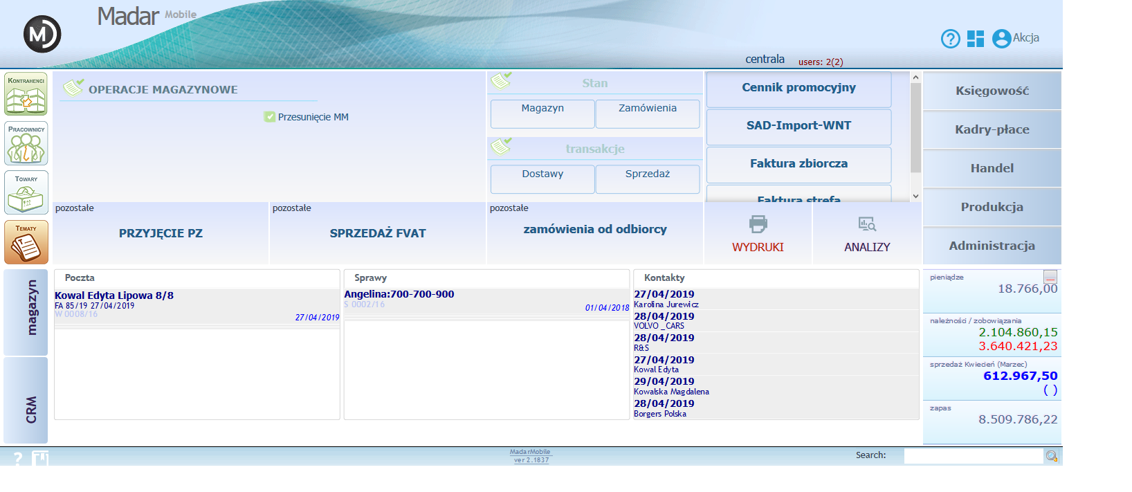The width and height of the screenshot is (1132, 492).
Task: Click the Magazyn stan button
Action: [542, 113]
